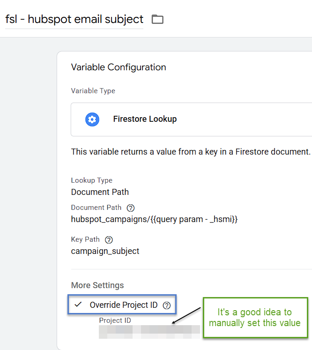Toggle the Override Project ID checkmark
Screen dimensions: 312x350
(x=78, y=304)
